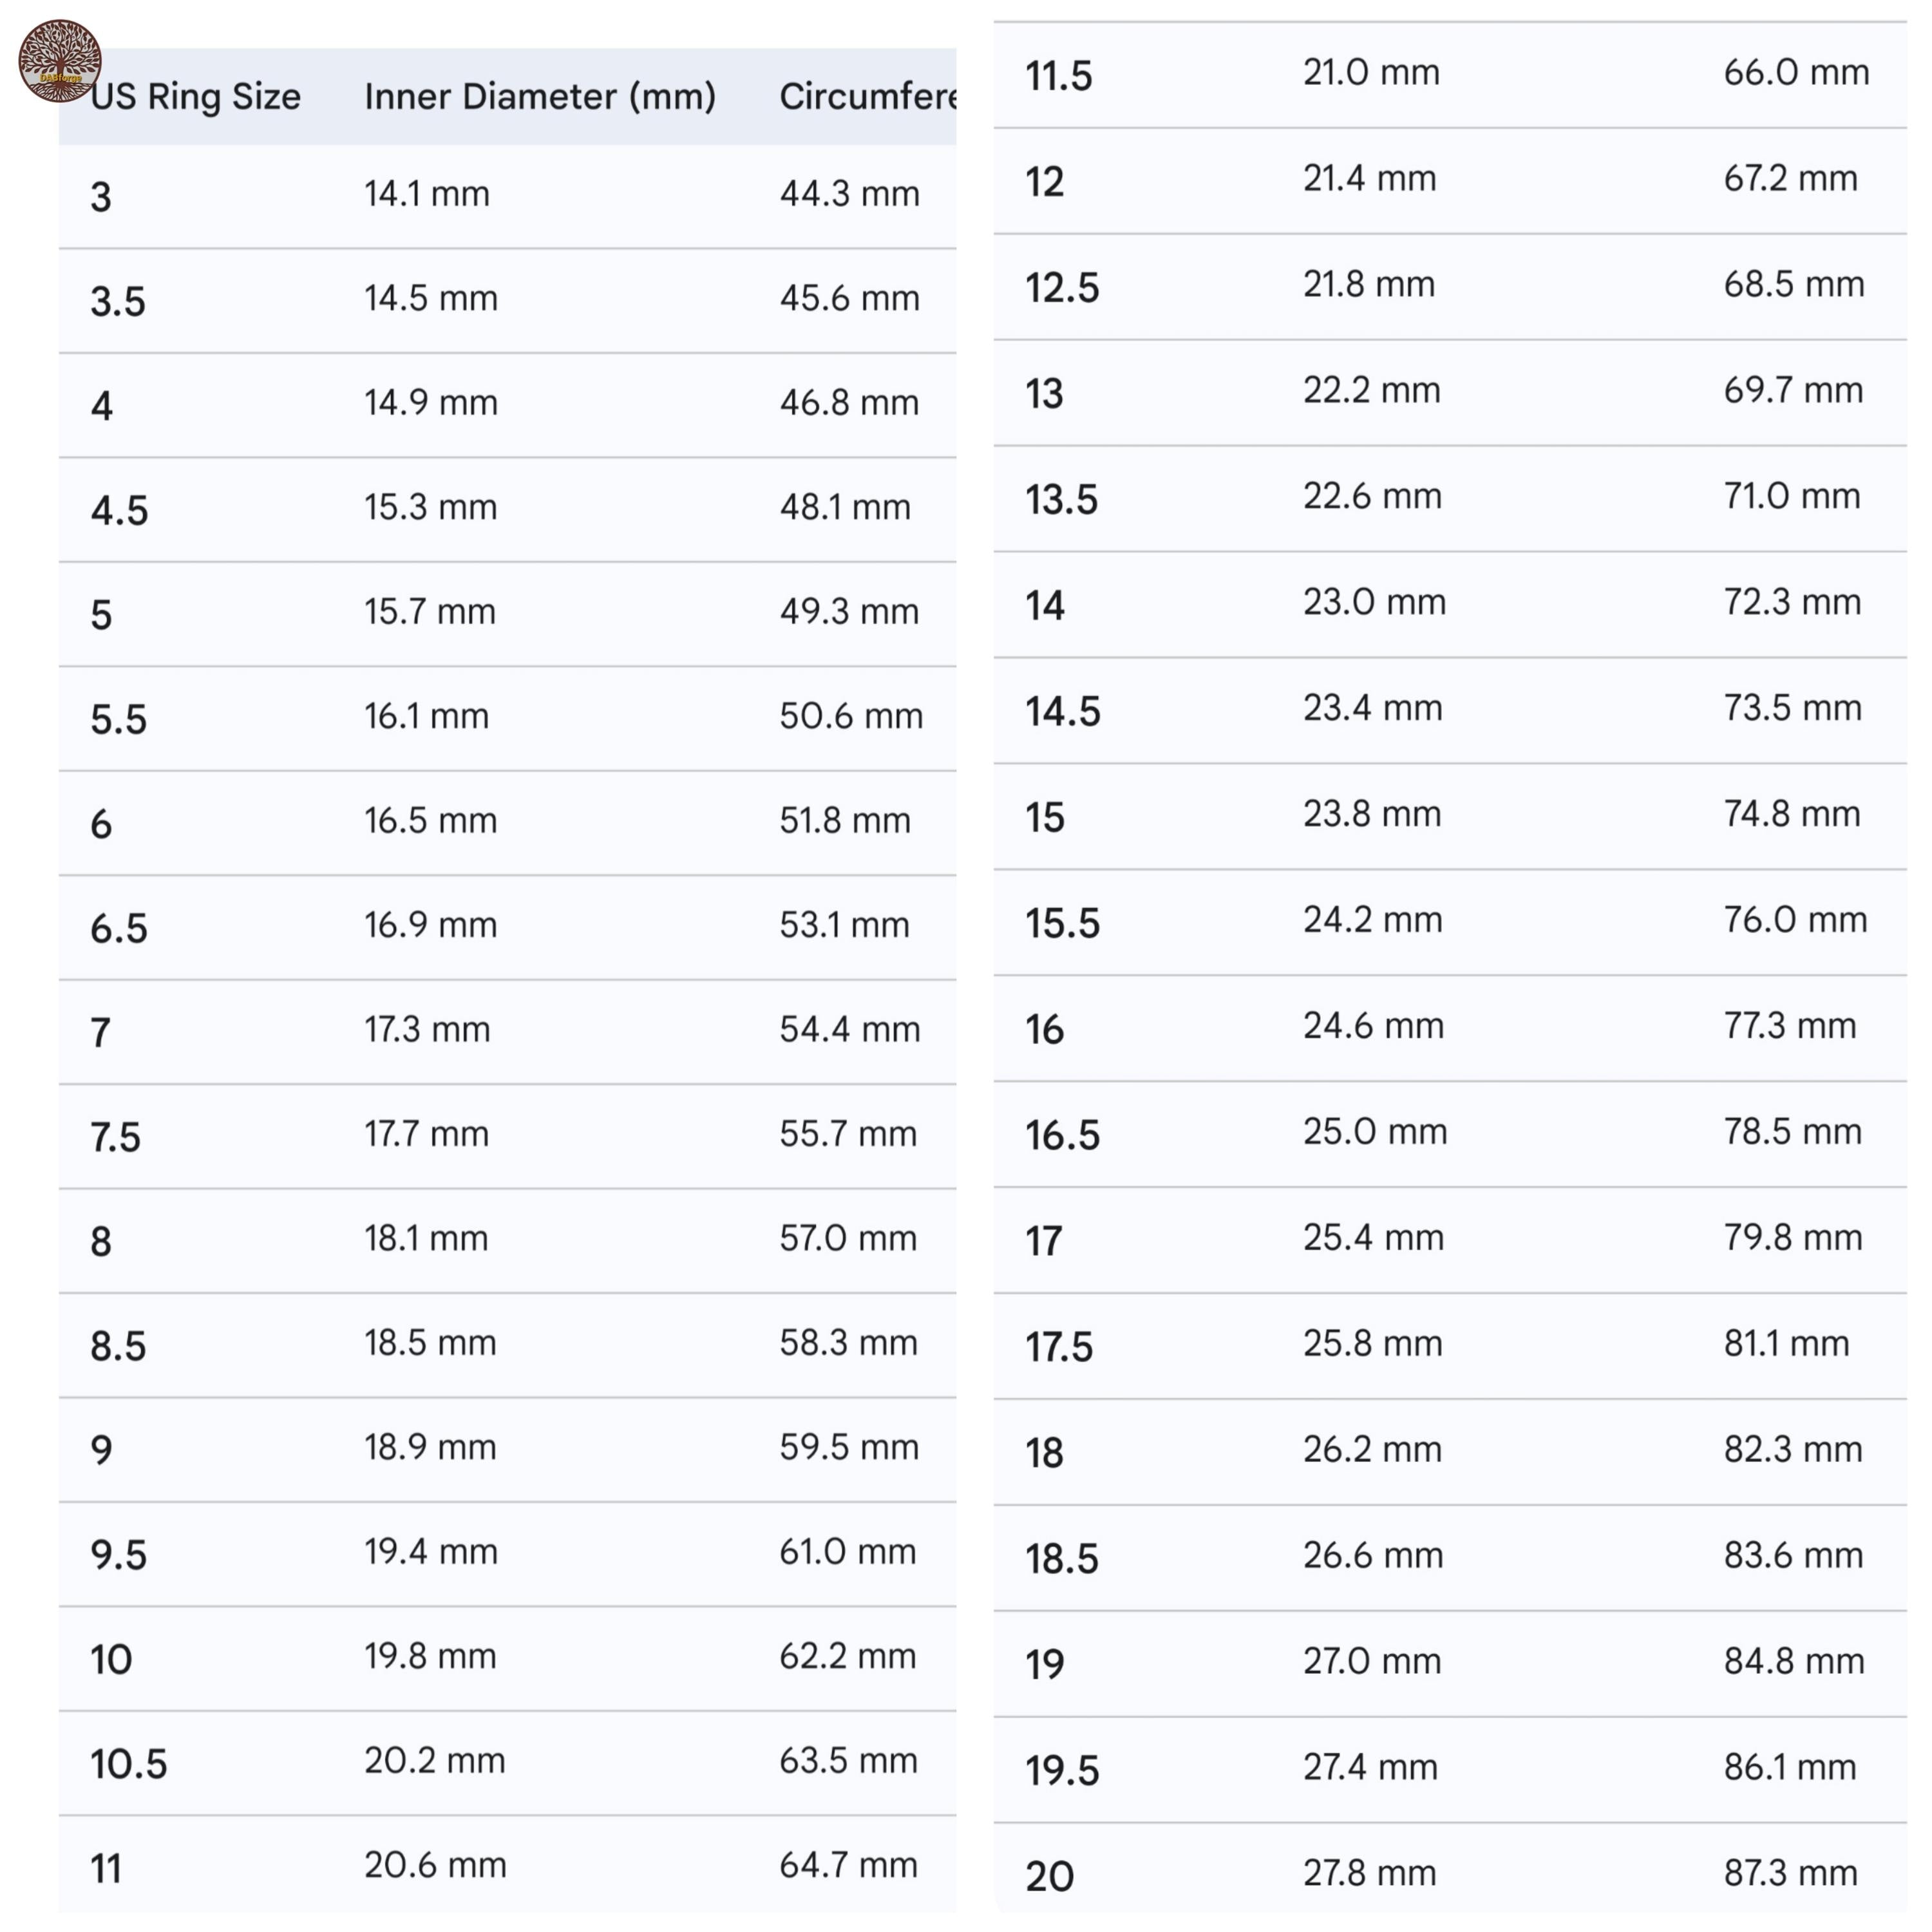1932x1932 pixels.
Task: Select the 22.6 mm diameter cell
Action: [x=1371, y=496]
